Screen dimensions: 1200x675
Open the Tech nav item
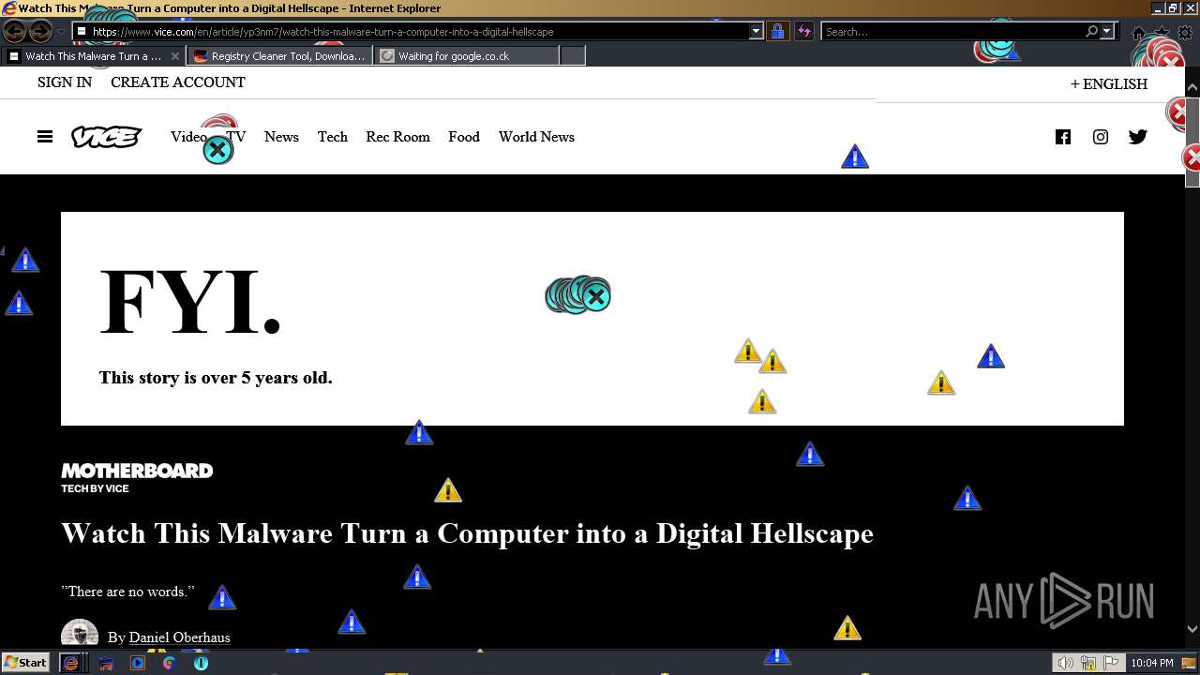(332, 137)
